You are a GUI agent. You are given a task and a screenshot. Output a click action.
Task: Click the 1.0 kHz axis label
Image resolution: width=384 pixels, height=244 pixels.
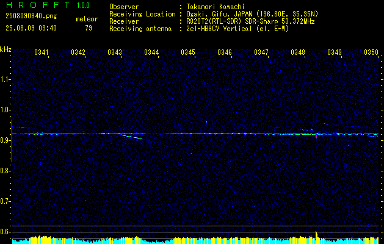pyautogui.click(x=4, y=110)
